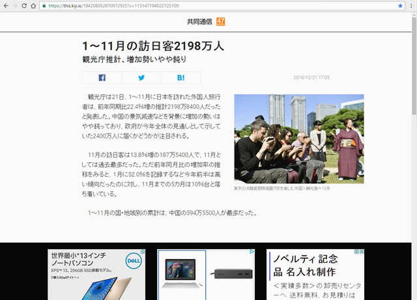Viewport: 417px width, 300px height.
Task: Click the article headline 1〜11月の訪日客2198万人
Action: click(153, 46)
